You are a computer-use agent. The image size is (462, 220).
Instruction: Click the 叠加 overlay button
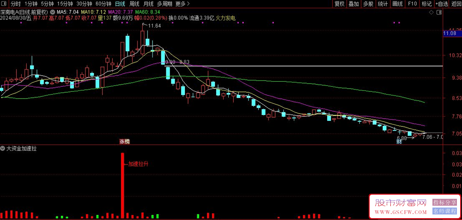tap(354, 4)
